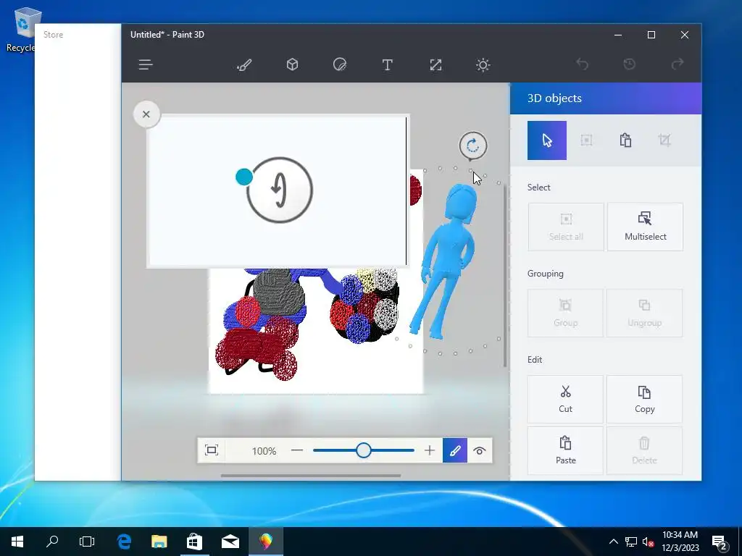Open the taskbar clock showing 10:34 AM

680,542
